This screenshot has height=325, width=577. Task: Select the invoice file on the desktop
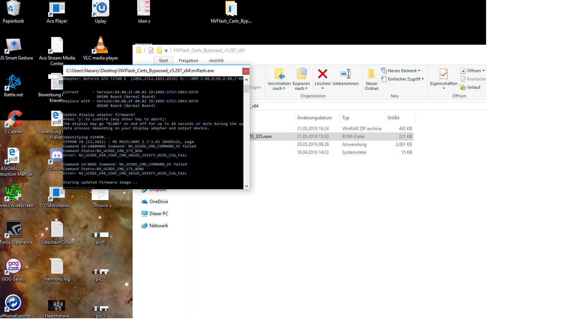pyautogui.click(x=101, y=197)
